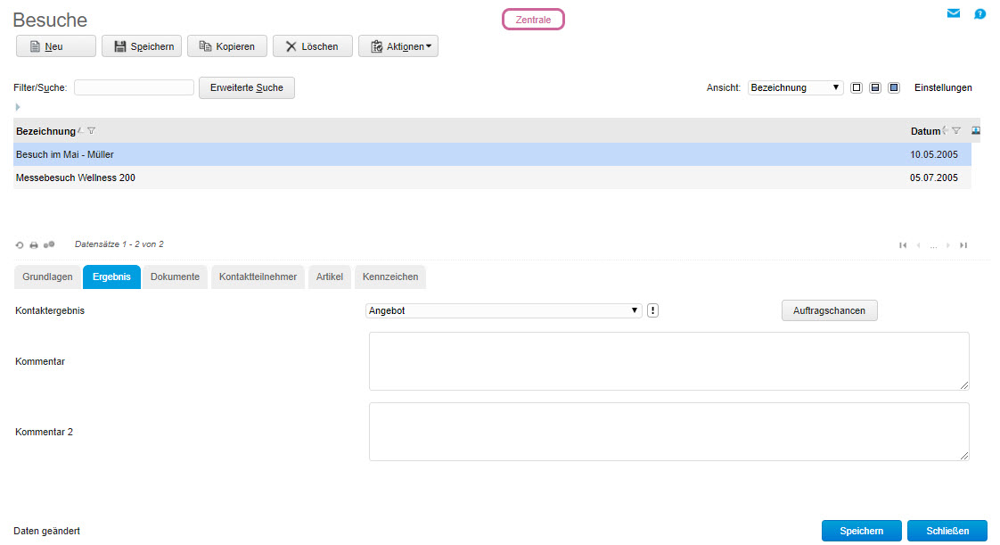The width and height of the screenshot is (1000, 545).
Task: Click the exclamation mark icon beside Kontaktergebnis
Action: click(652, 310)
